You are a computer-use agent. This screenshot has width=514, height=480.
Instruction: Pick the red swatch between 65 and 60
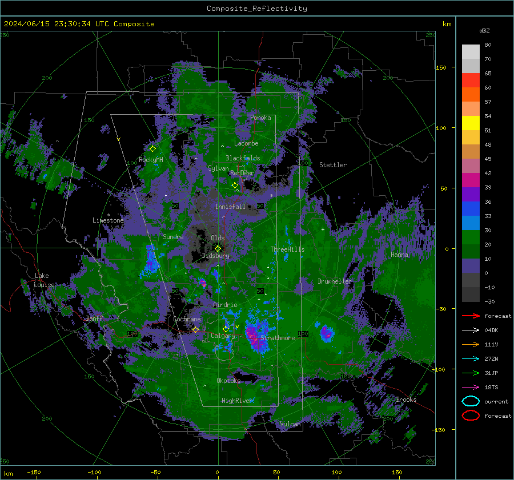(471, 80)
